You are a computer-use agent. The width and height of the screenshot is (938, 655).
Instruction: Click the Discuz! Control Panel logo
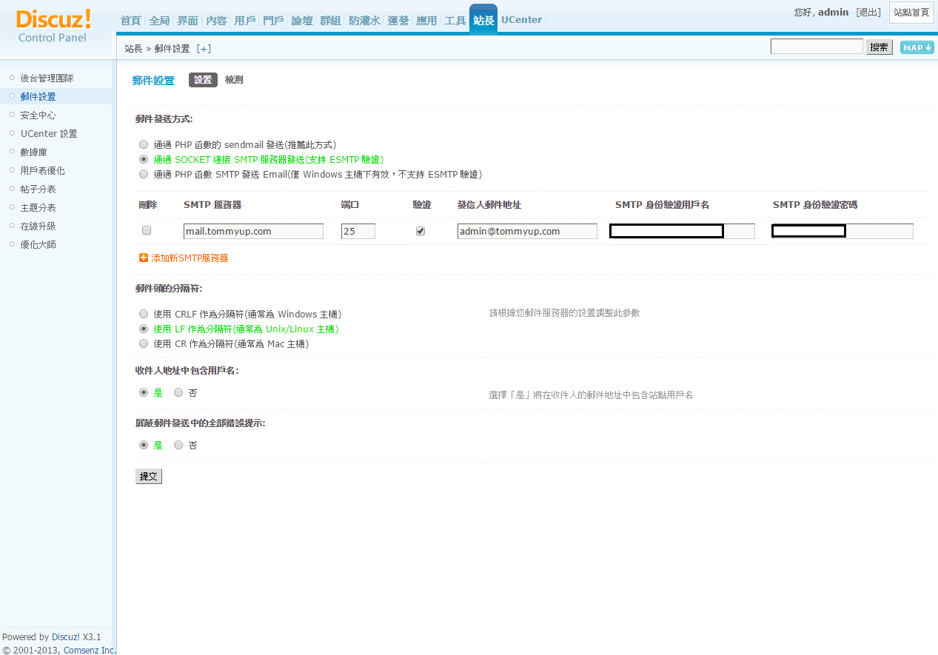point(53,26)
